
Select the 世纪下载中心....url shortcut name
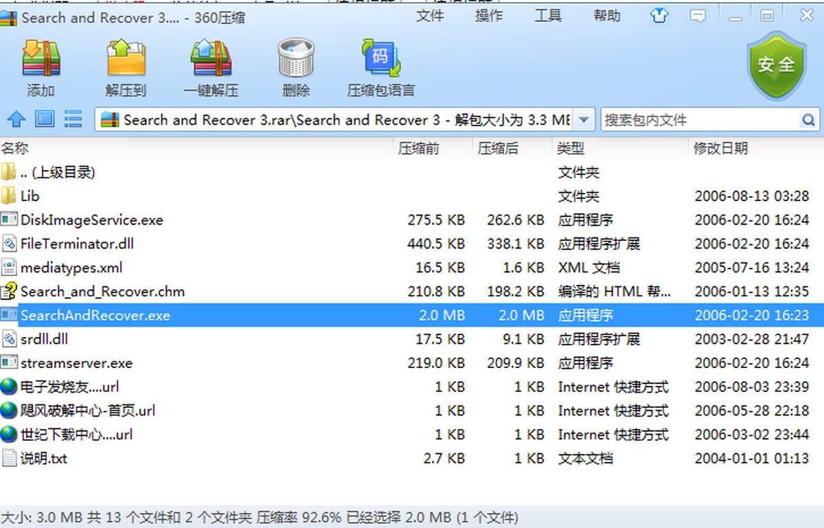77,435
